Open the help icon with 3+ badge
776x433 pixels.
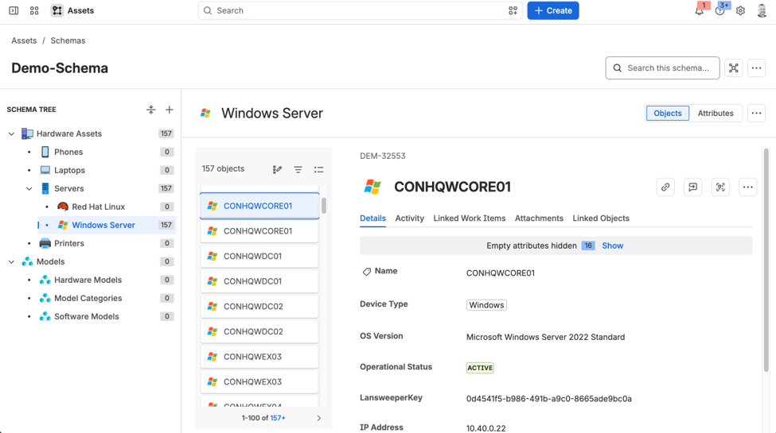[x=720, y=10]
